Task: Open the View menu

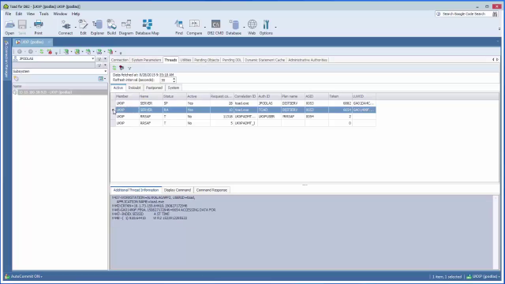Action: pyautogui.click(x=31, y=14)
